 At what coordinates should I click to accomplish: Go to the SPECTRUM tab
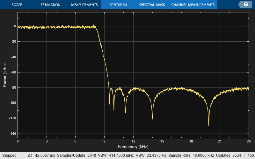coord(118,5)
